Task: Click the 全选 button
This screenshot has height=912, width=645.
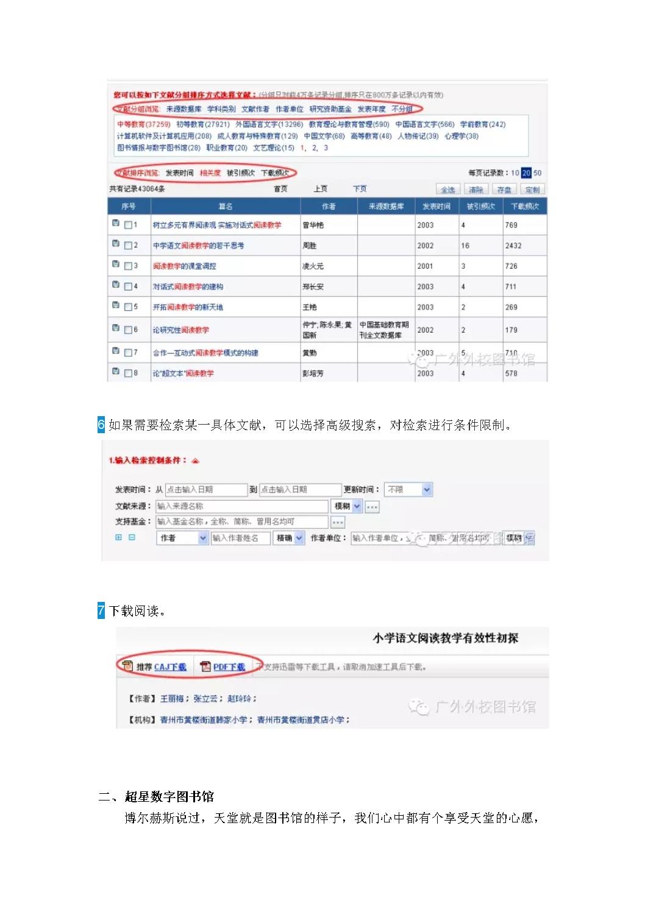Action: pyautogui.click(x=448, y=189)
